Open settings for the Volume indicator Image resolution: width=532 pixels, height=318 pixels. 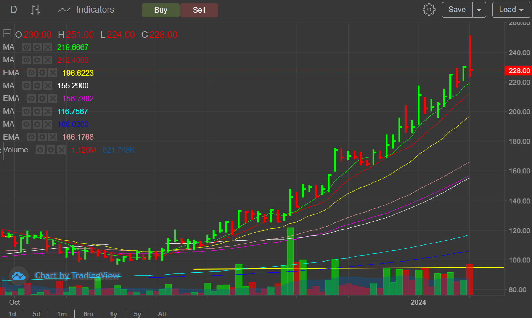51,150
